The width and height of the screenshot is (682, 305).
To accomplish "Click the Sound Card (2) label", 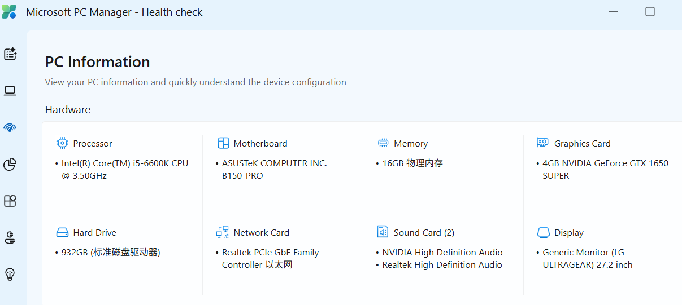I will [424, 233].
